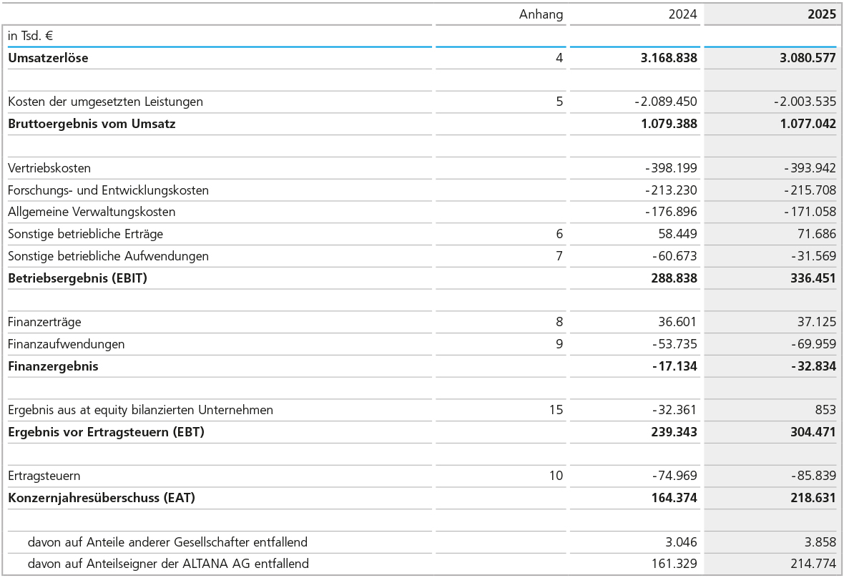Open Anhang note 8 for Finanzerträge
The height and width of the screenshot is (583, 844).
(x=559, y=322)
